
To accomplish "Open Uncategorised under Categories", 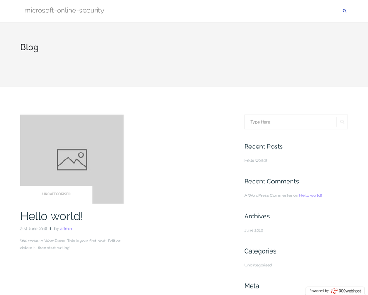I will pos(258,265).
